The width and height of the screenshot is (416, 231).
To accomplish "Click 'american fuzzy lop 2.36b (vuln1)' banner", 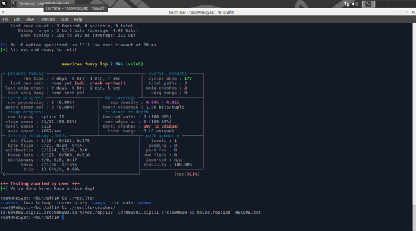I will (102, 64).
